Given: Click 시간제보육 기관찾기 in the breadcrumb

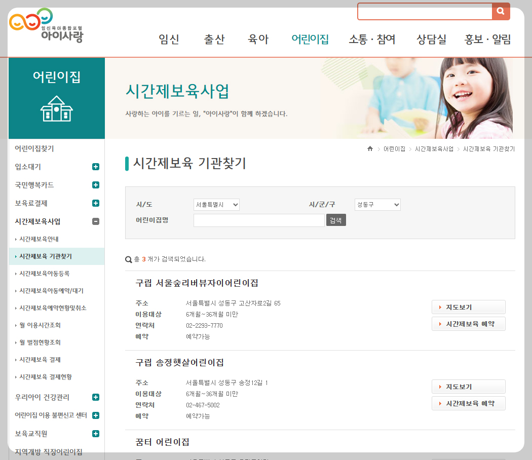Looking at the screenshot, I should click(x=489, y=149).
